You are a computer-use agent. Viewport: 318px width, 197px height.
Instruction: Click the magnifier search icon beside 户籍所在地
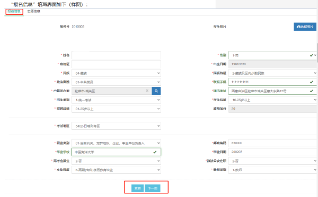156,91
